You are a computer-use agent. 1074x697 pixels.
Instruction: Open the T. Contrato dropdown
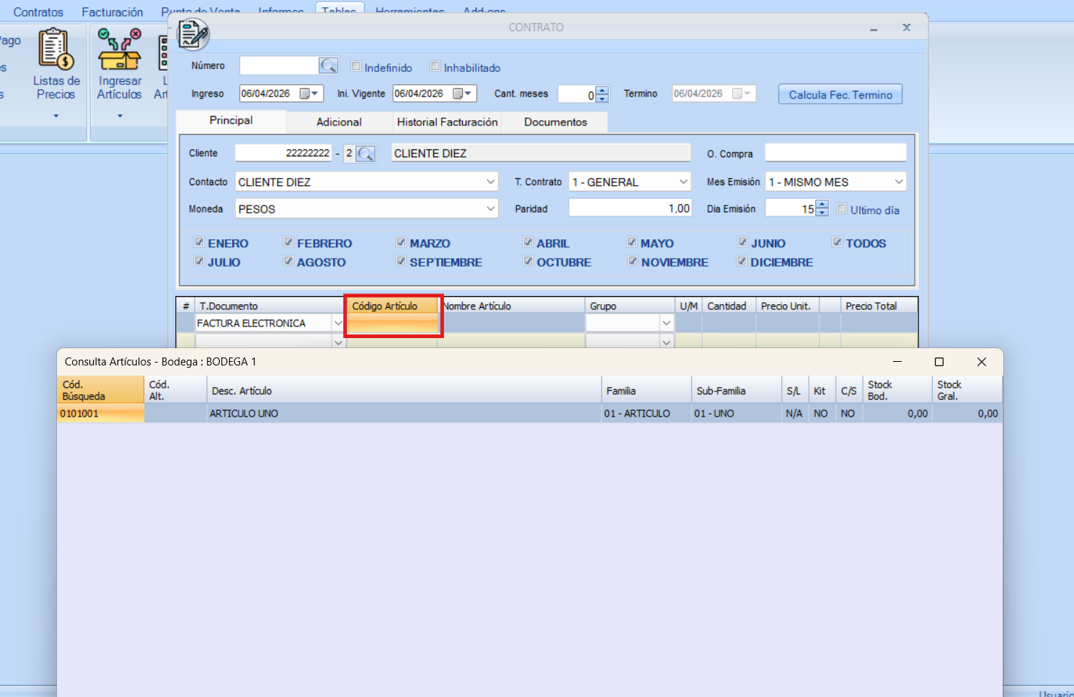point(683,182)
